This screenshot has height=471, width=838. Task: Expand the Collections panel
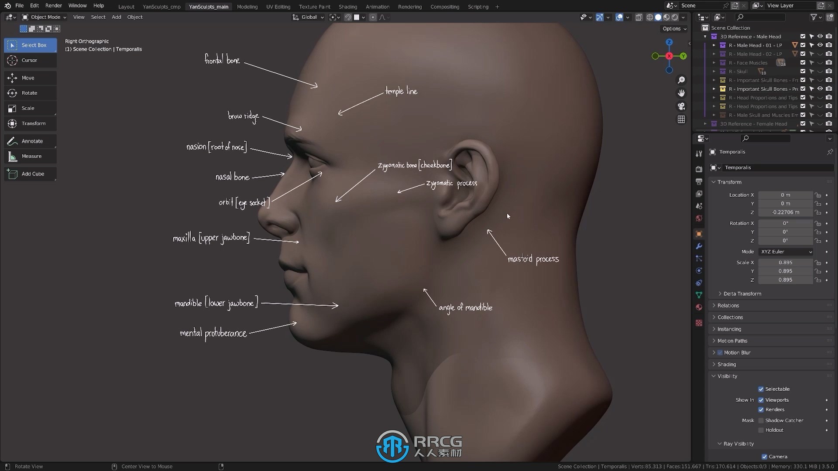tap(730, 317)
